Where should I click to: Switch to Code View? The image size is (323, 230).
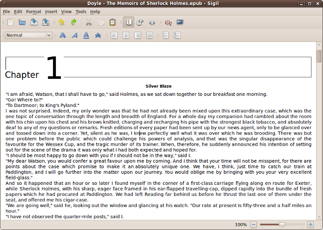152,23
